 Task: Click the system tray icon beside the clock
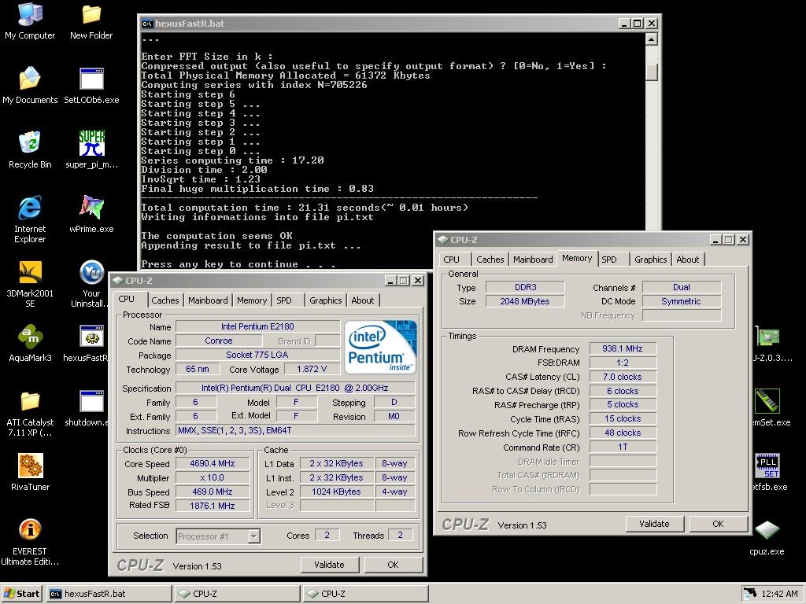tap(750, 593)
